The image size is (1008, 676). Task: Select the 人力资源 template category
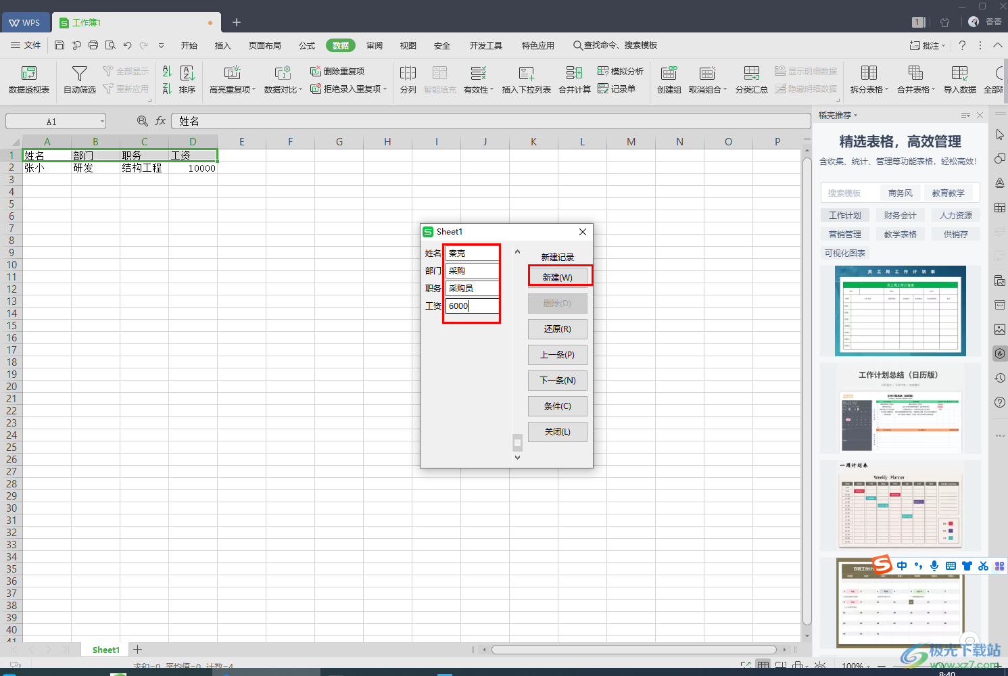tap(956, 215)
